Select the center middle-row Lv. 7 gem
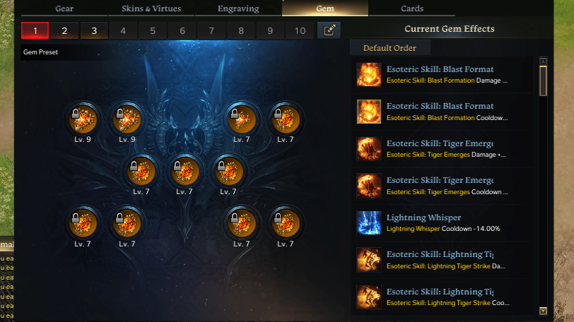The width and height of the screenshot is (574, 322). click(x=184, y=172)
